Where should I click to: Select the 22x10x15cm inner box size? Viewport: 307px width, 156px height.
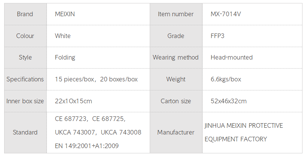click(x=73, y=101)
